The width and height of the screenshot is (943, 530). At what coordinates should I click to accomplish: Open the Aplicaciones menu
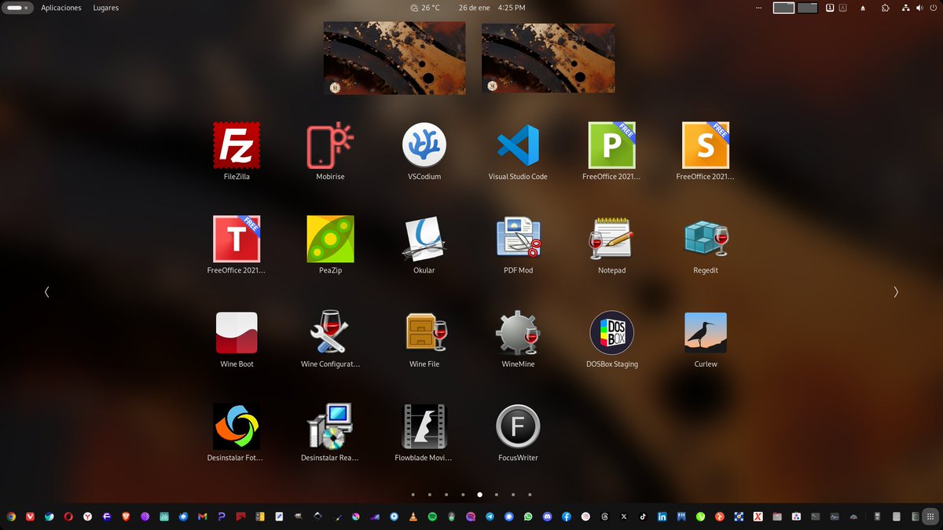pos(61,8)
